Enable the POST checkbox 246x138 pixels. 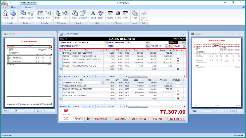click(x=74, y=118)
